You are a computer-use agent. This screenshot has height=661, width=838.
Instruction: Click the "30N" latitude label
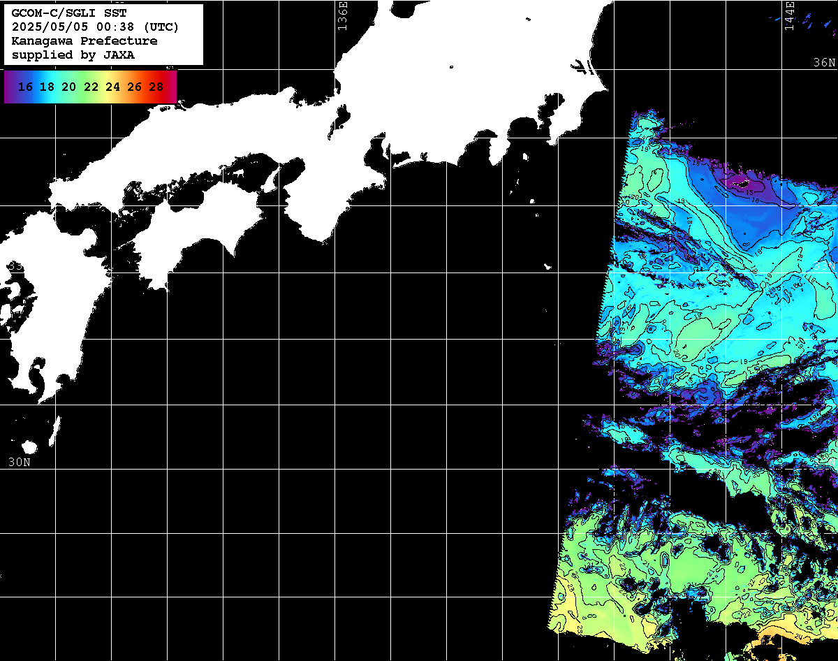tap(20, 462)
